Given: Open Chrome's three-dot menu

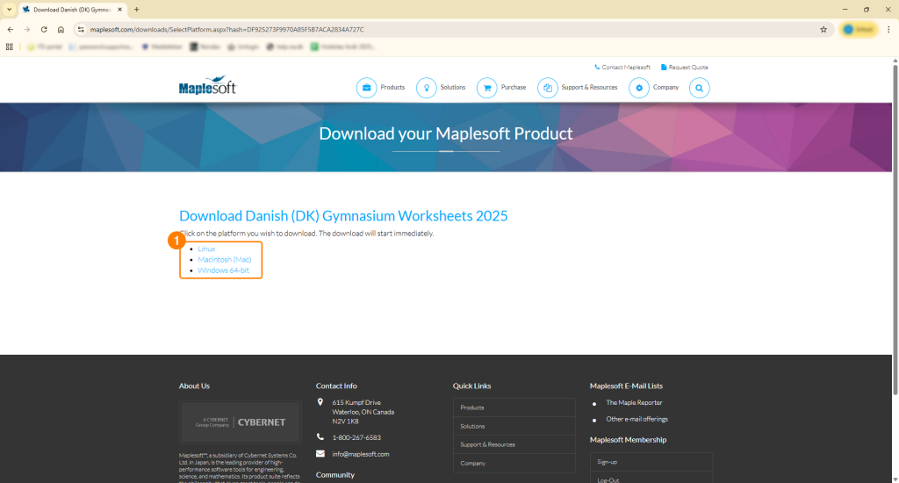Looking at the screenshot, I should click(x=888, y=29).
